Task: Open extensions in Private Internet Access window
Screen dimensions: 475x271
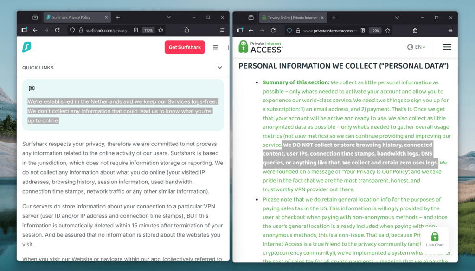Action: [x=415, y=30]
